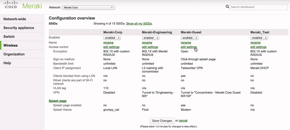The width and height of the screenshot is (290, 130).
Task: Edit settings for Meraki-Guest
Action: 189,47
